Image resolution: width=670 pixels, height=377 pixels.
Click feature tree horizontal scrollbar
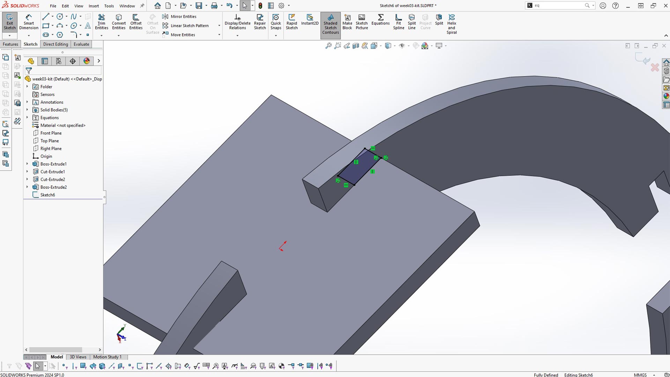pos(56,349)
